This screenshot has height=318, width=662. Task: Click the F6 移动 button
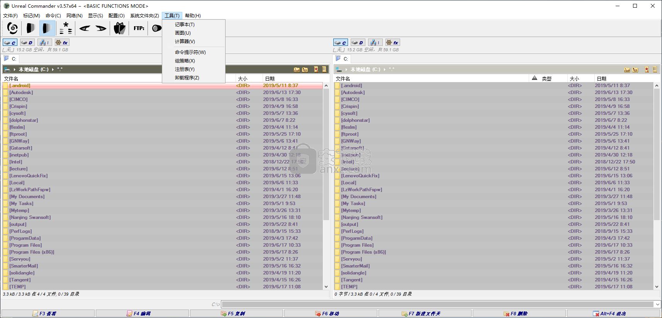coord(331,313)
